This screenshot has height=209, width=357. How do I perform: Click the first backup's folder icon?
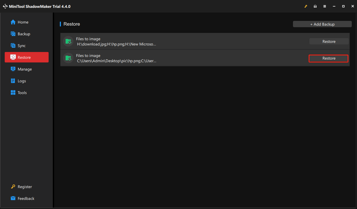(68, 41)
